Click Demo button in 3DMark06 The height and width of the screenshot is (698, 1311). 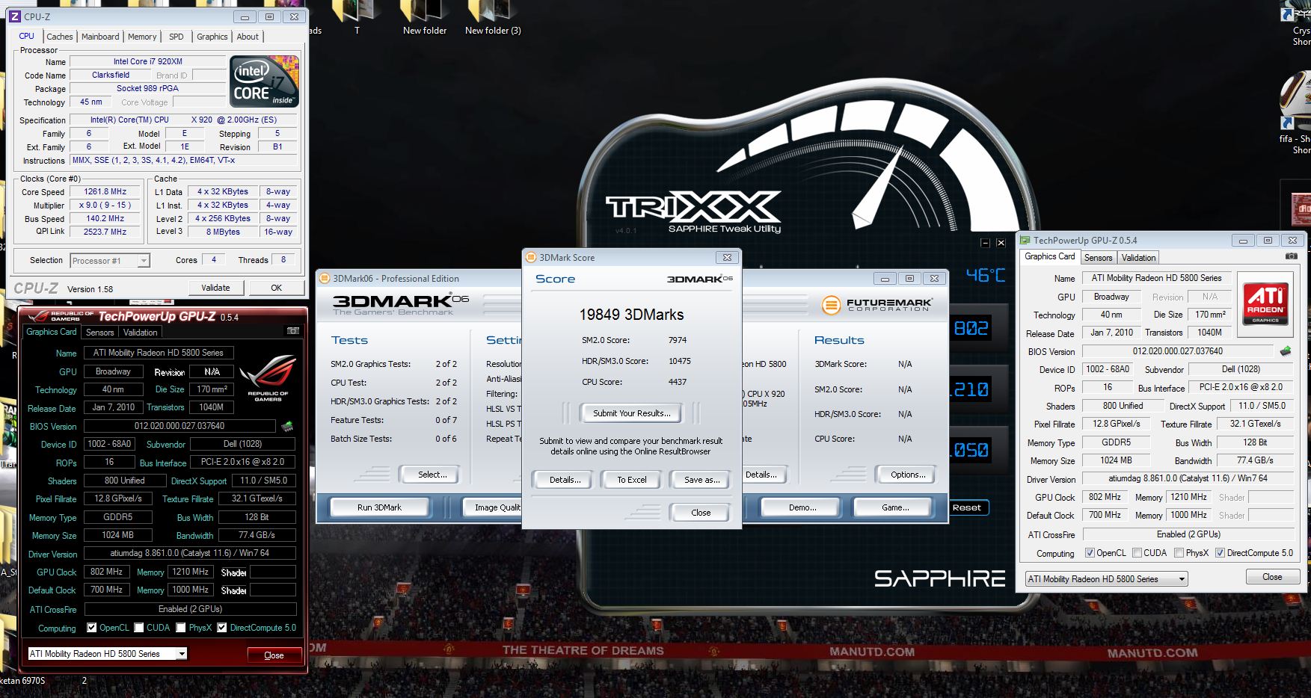[802, 507]
